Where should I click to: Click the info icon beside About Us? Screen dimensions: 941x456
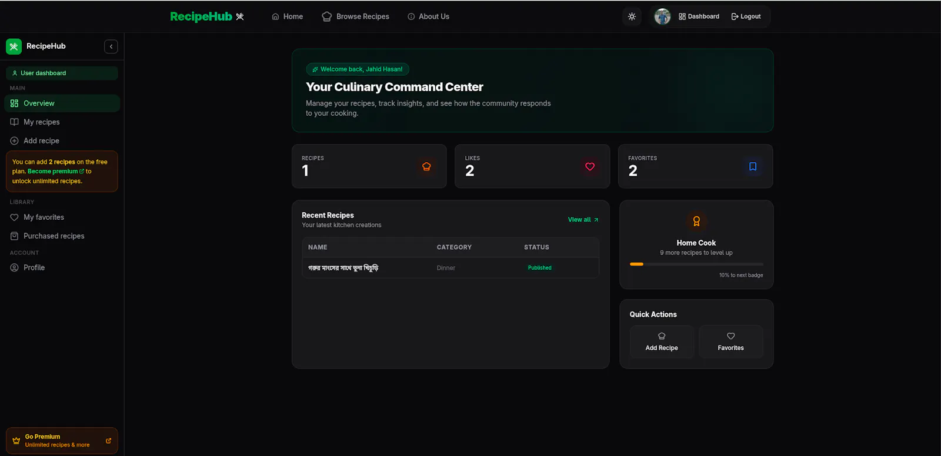click(411, 16)
